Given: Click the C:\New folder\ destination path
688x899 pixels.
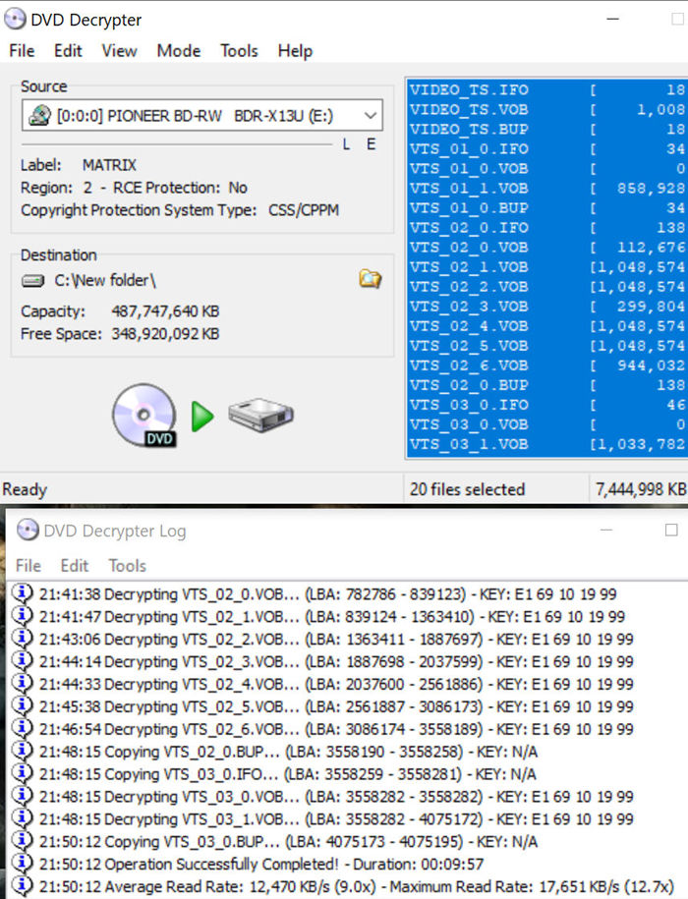Looking at the screenshot, I should (105, 280).
